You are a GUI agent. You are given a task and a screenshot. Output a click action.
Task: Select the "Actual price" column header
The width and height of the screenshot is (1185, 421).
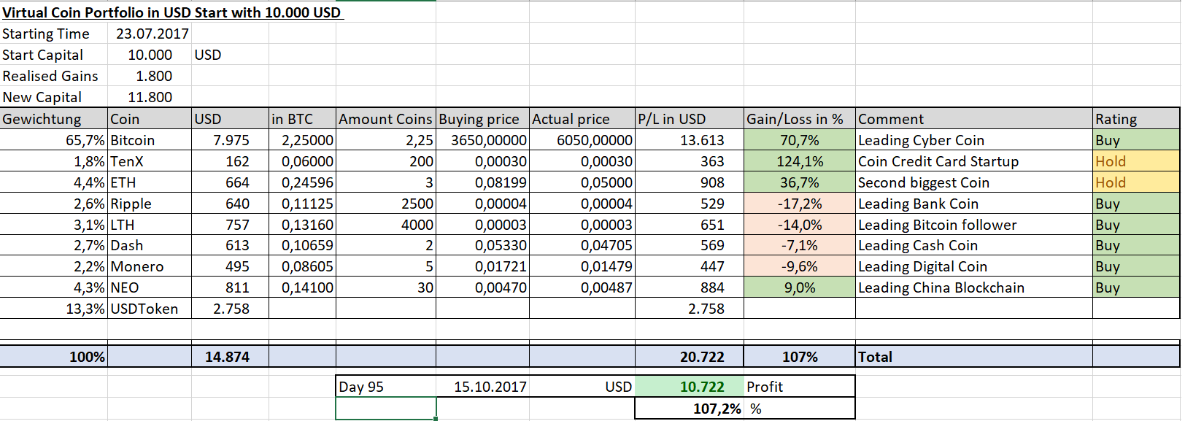tap(582, 119)
